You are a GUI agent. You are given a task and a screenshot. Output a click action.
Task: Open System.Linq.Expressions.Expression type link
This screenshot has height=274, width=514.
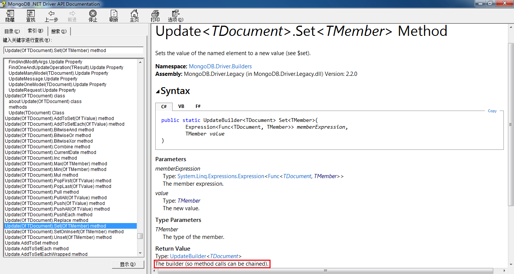click(x=221, y=176)
